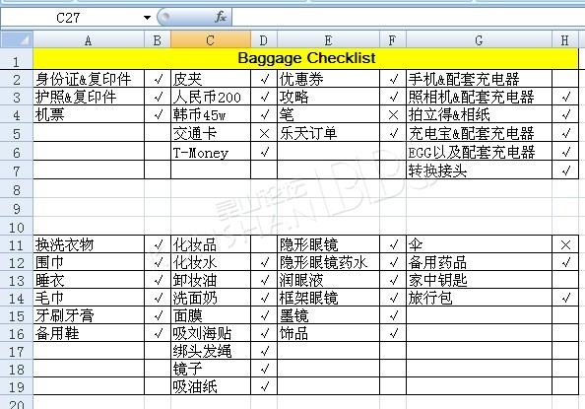Select the cell 隐形眼镜药水

[328, 262]
